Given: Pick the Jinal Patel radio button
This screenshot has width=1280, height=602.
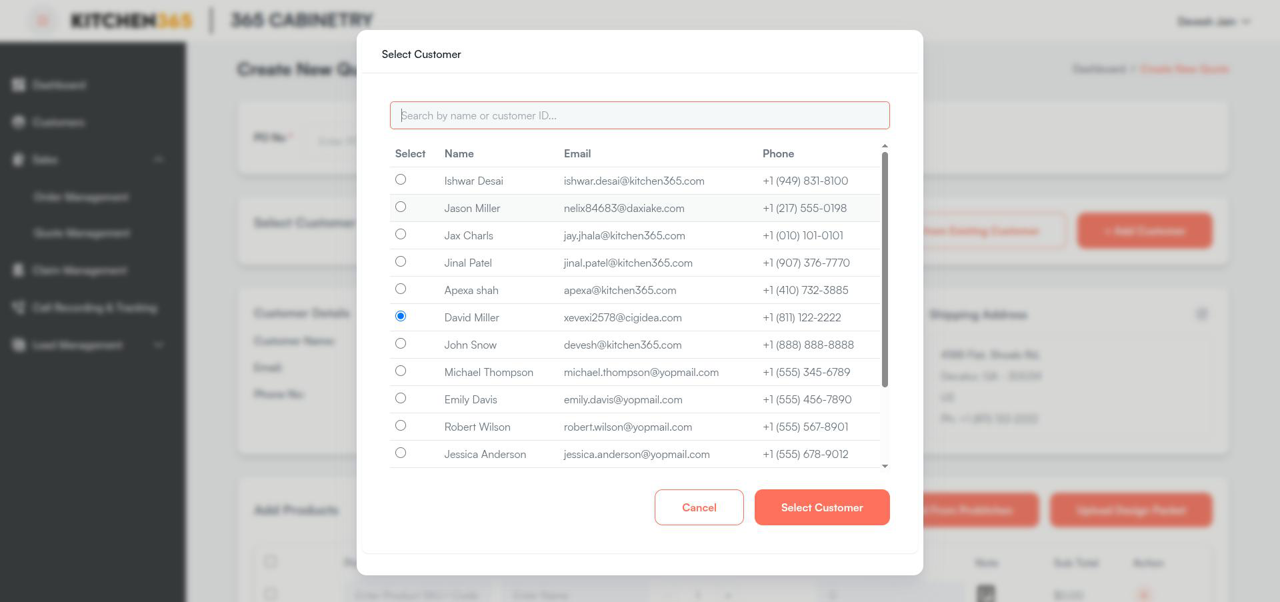Looking at the screenshot, I should (x=401, y=261).
